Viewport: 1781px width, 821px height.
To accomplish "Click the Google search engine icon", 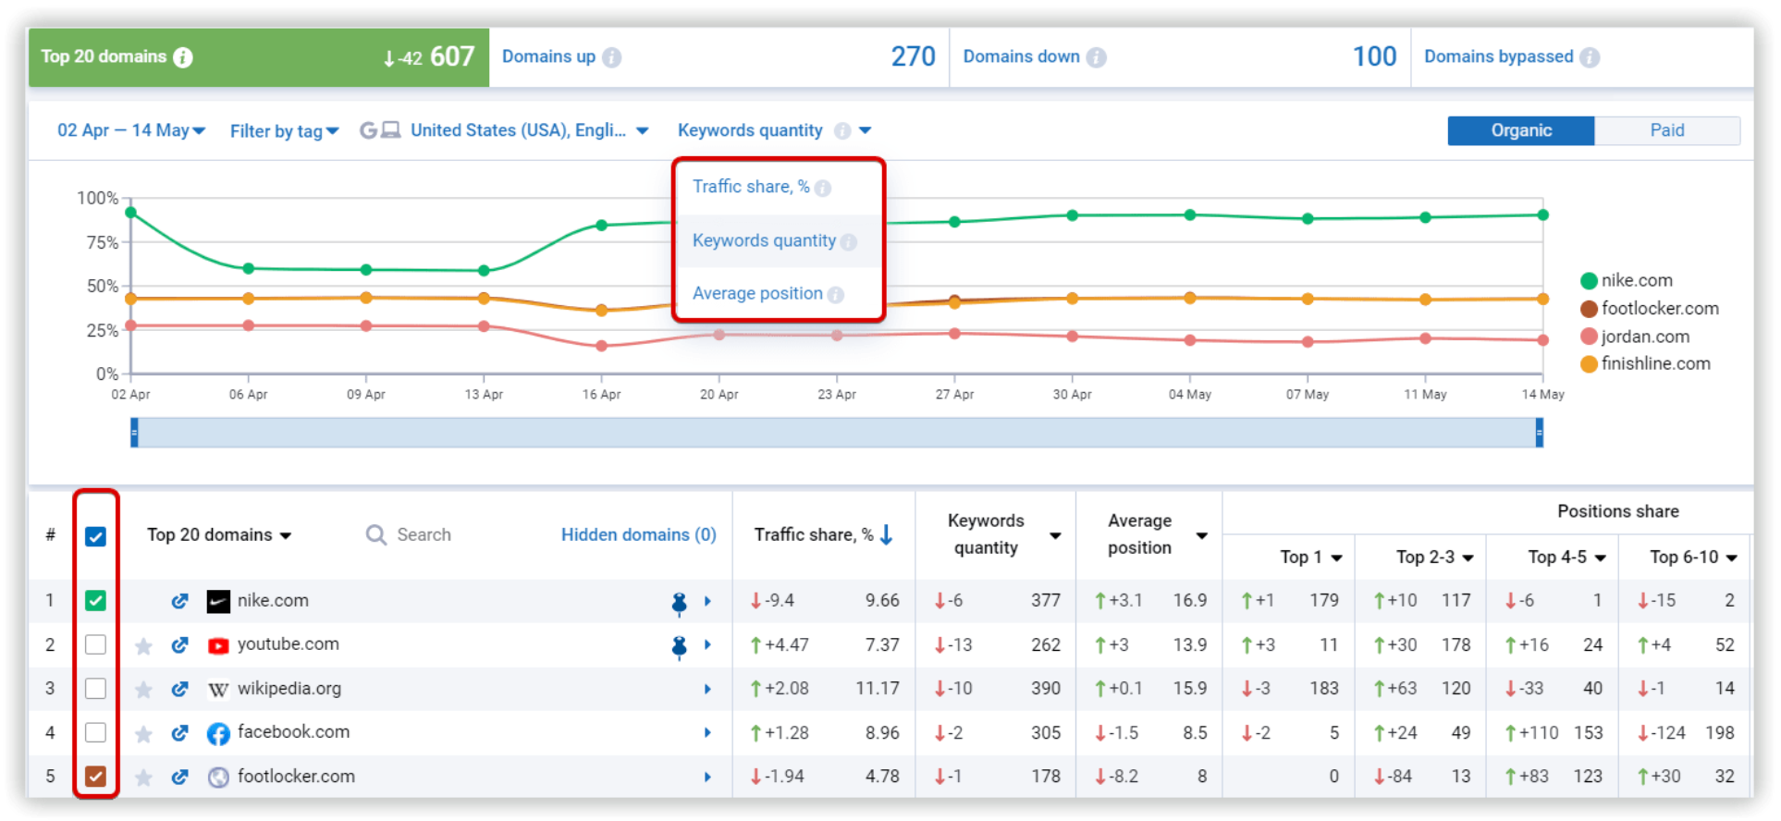I will pyautogui.click(x=368, y=130).
